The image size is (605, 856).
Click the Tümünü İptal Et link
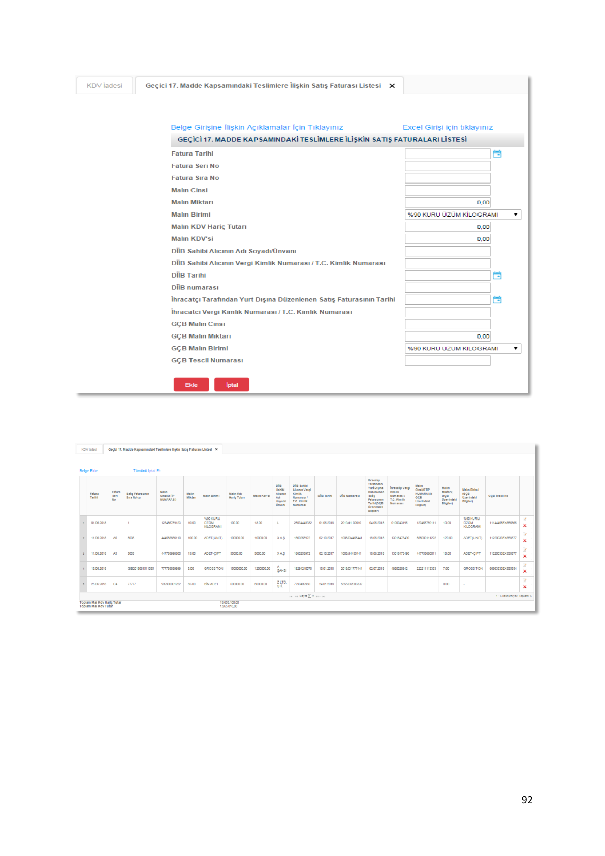[147, 471]
